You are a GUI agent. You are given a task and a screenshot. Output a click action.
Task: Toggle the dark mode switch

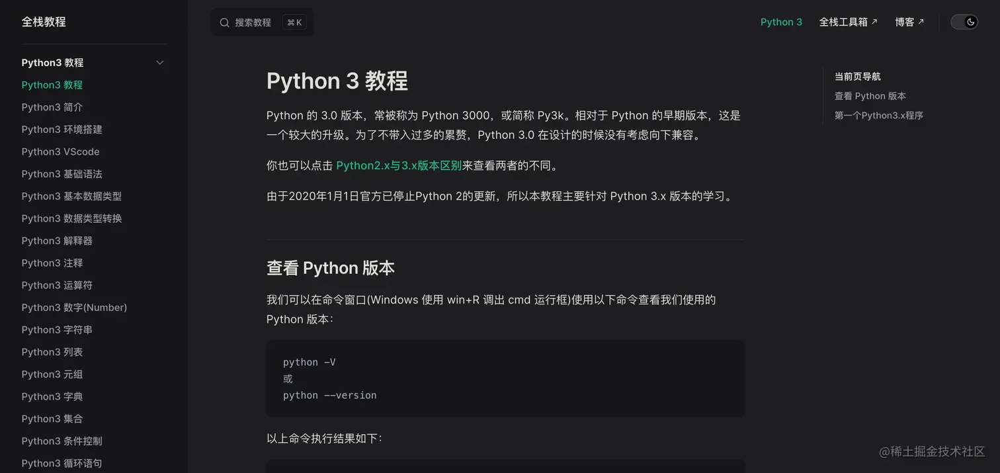coord(964,22)
